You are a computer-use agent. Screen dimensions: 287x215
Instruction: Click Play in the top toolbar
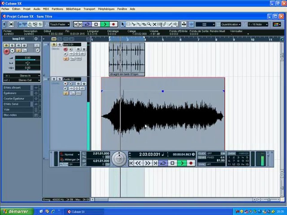point(105,24)
